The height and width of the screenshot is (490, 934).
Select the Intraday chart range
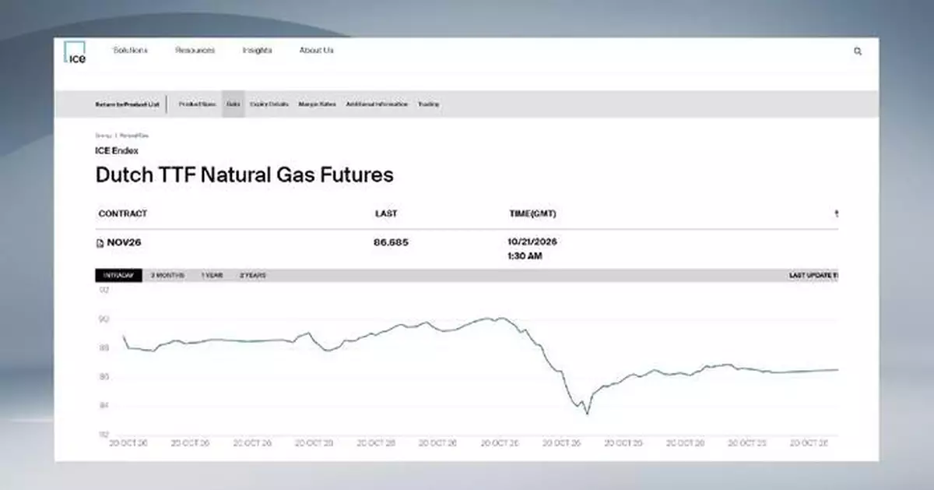click(119, 276)
